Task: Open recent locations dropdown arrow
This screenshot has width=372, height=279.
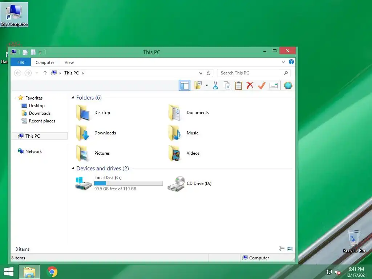Action: [x=37, y=73]
